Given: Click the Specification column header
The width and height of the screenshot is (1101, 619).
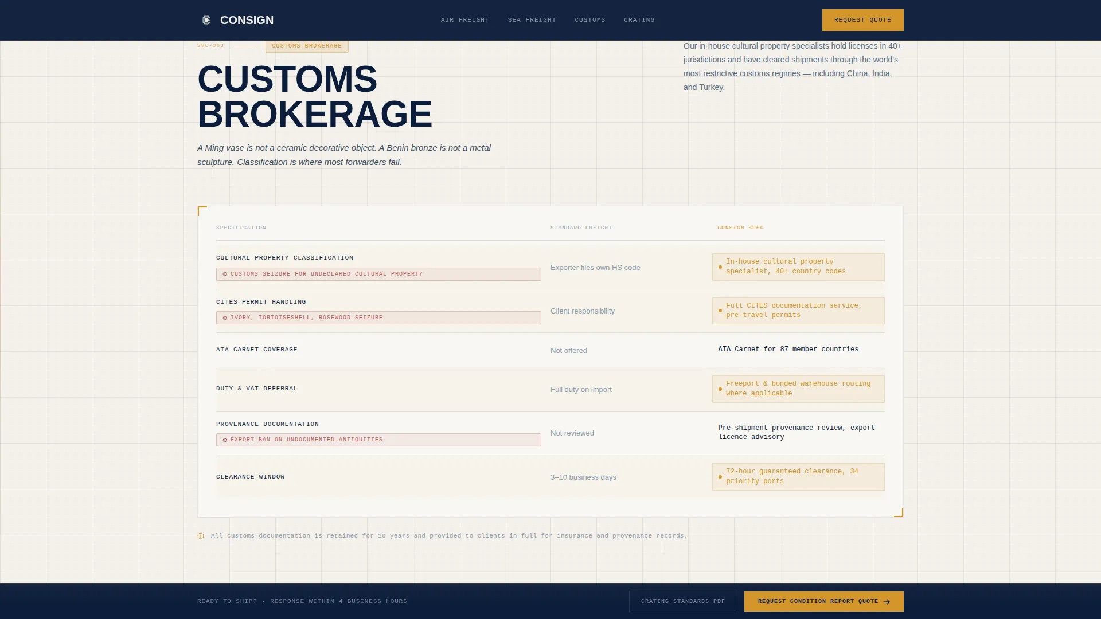Looking at the screenshot, I should [241, 228].
